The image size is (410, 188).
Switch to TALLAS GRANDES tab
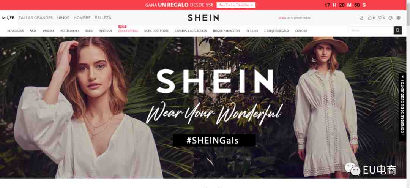[x=36, y=18]
